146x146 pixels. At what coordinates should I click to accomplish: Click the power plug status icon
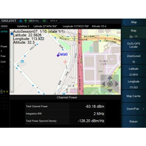(x=26, y=21)
